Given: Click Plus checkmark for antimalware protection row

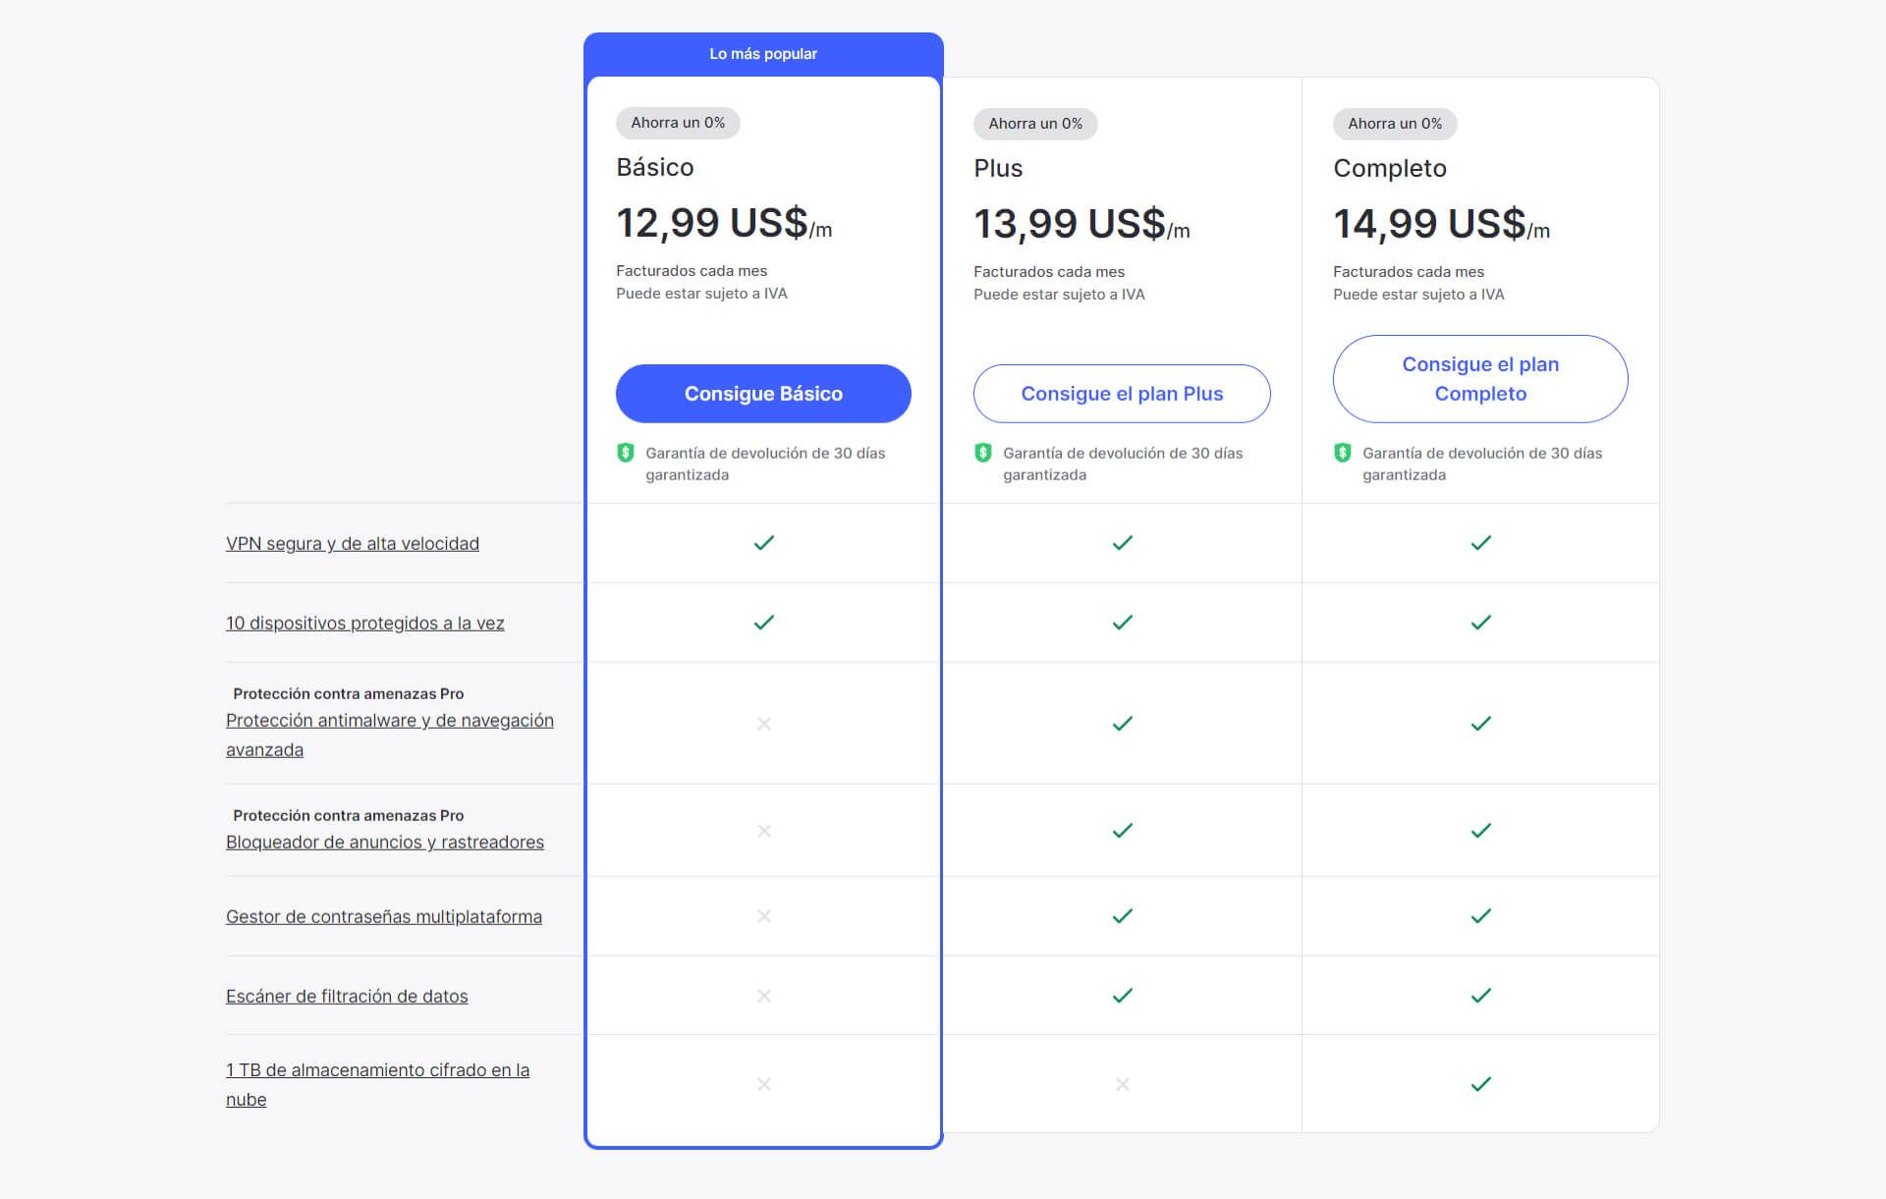Looking at the screenshot, I should [1123, 724].
